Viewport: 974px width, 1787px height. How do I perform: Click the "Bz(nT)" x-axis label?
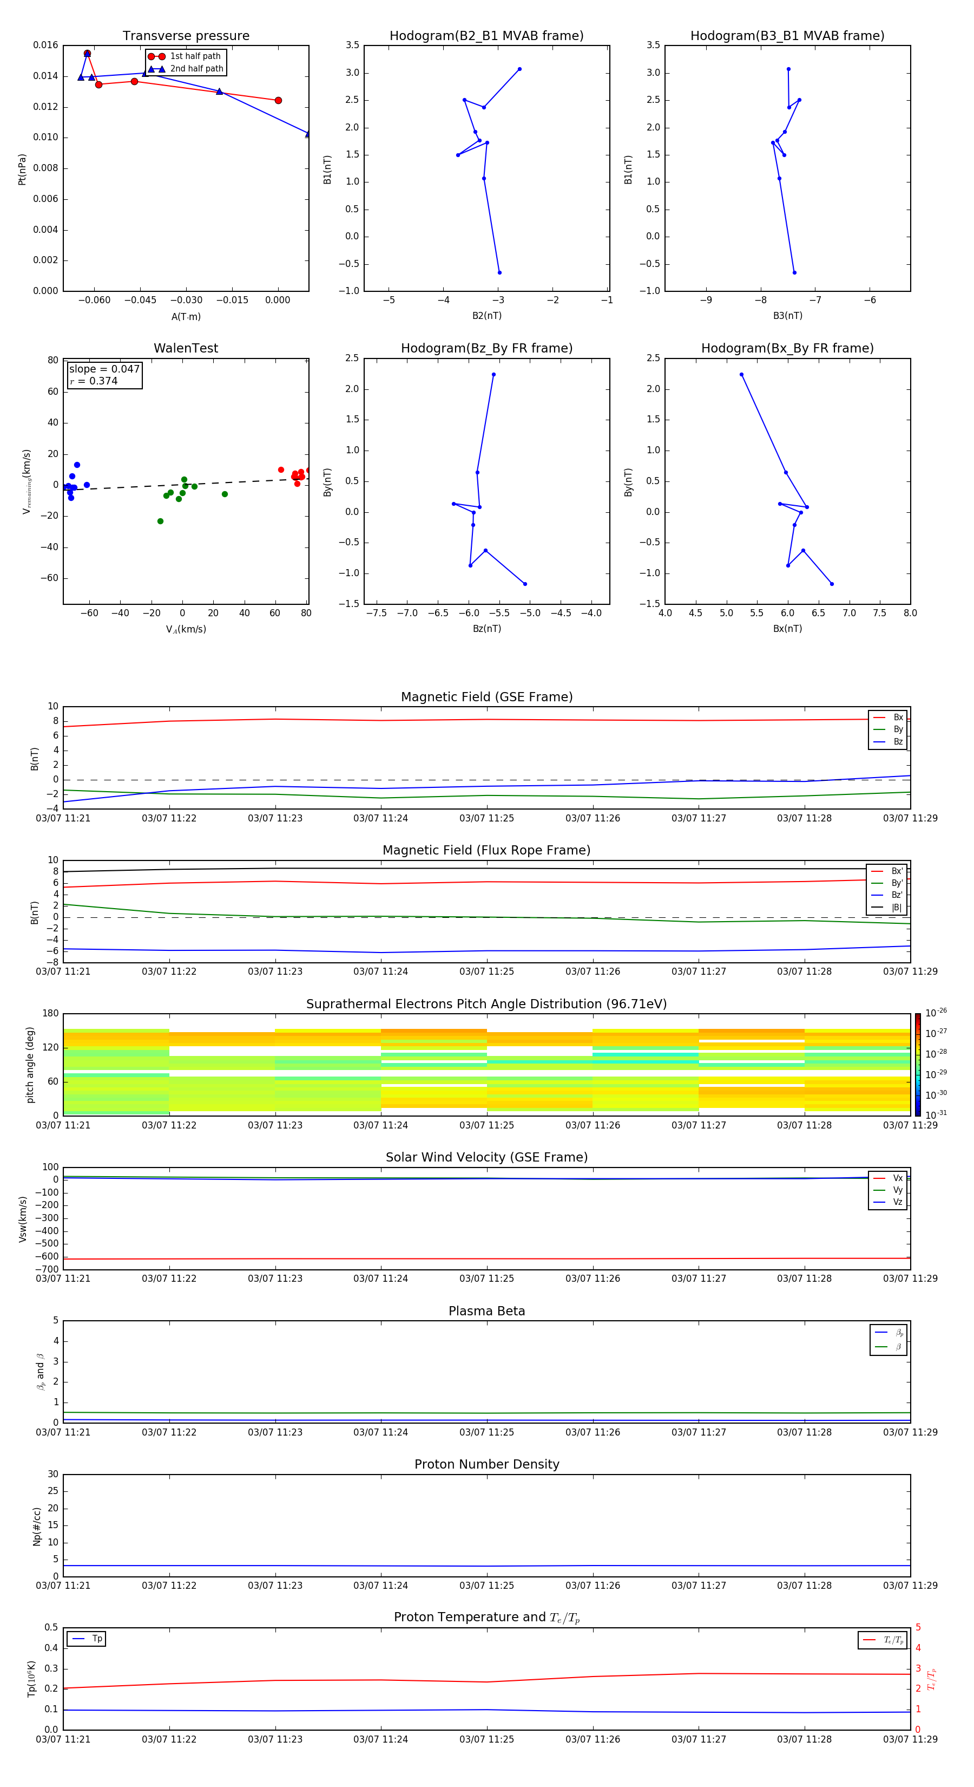[x=486, y=629]
